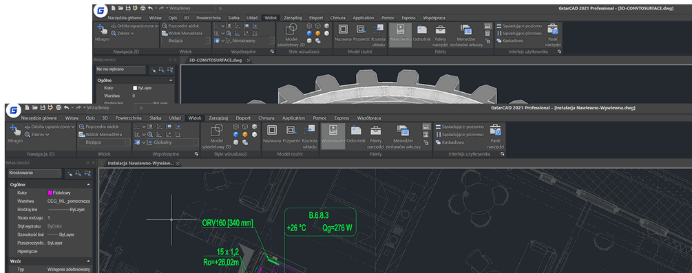
Task: Click Poprzedni widok in front window
Action: coord(99,126)
